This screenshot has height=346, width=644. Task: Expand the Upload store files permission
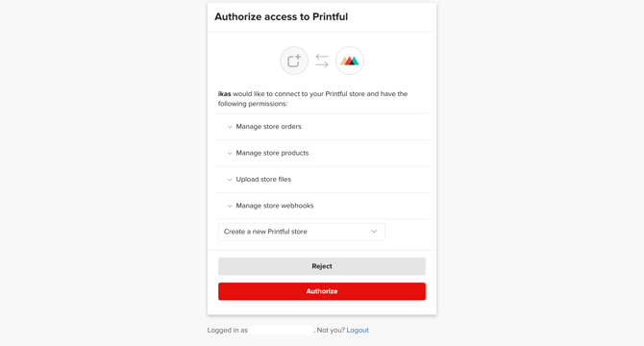pos(322,180)
